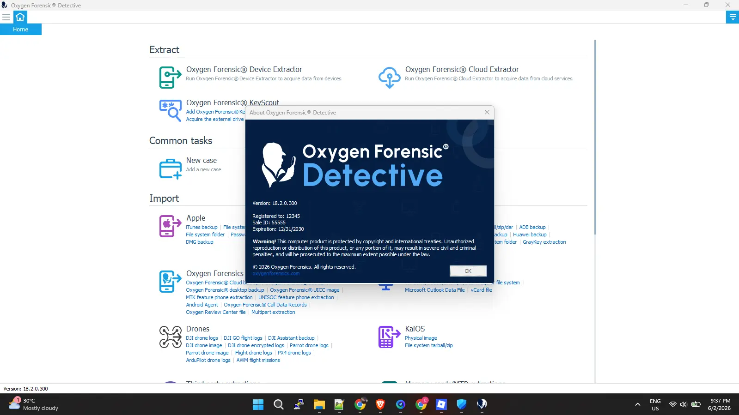Viewport: 739px width, 415px height.
Task: Choose Huawei backup import
Action: (x=530, y=235)
